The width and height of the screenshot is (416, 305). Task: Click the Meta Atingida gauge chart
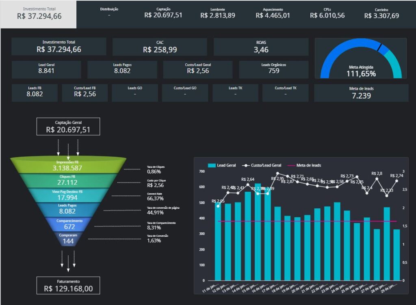pyautogui.click(x=361, y=59)
